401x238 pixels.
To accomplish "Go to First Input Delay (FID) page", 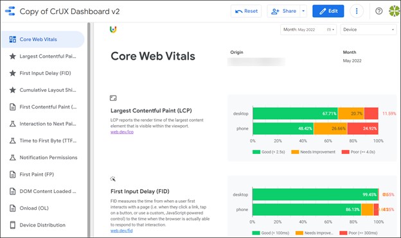I will [43, 73].
